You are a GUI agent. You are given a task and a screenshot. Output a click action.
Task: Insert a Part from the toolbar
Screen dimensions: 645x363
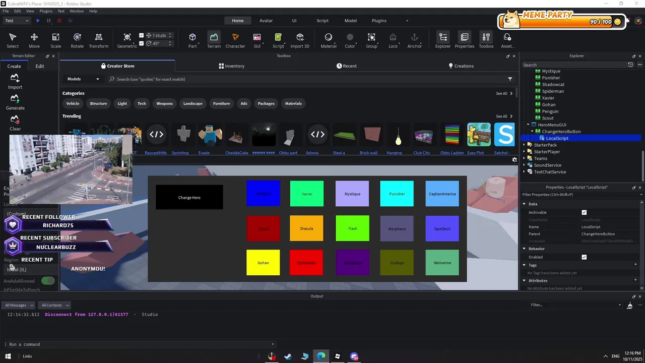(192, 40)
